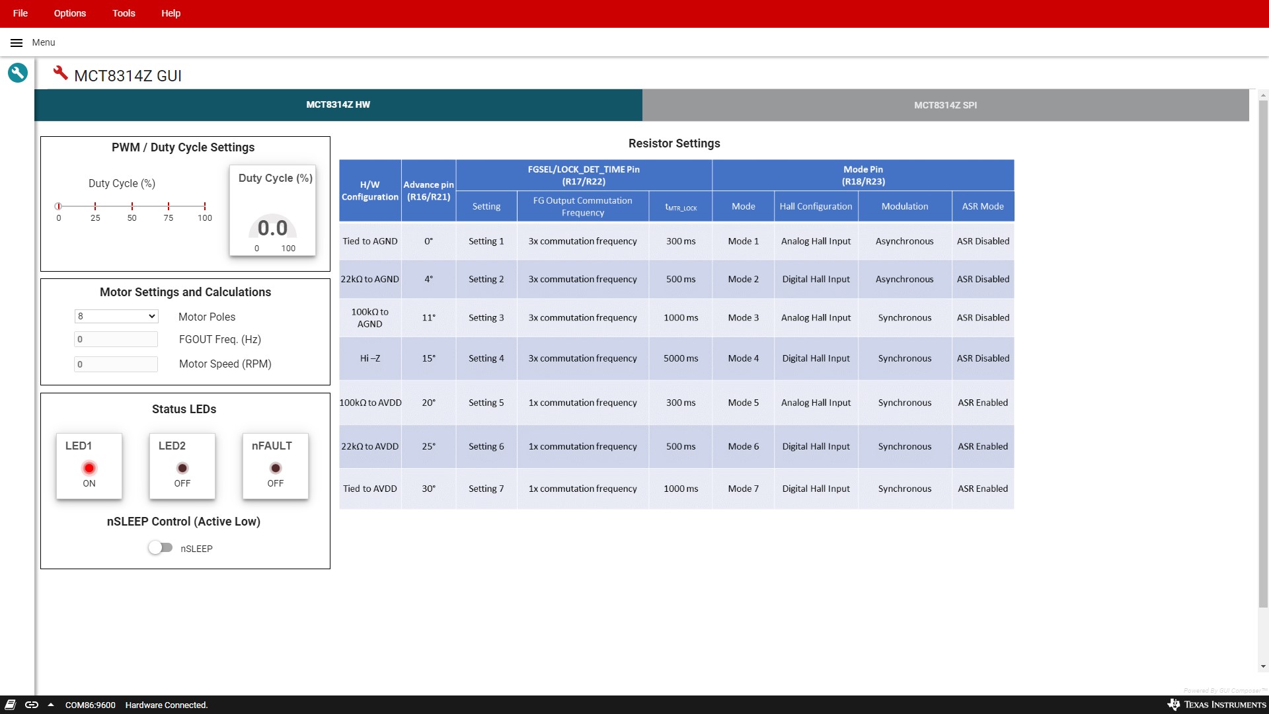Open the File menu
The height and width of the screenshot is (714, 1269).
click(19, 13)
